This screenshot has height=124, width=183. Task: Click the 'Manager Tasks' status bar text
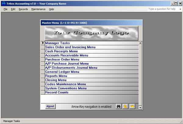pyautogui.click(x=12, y=121)
